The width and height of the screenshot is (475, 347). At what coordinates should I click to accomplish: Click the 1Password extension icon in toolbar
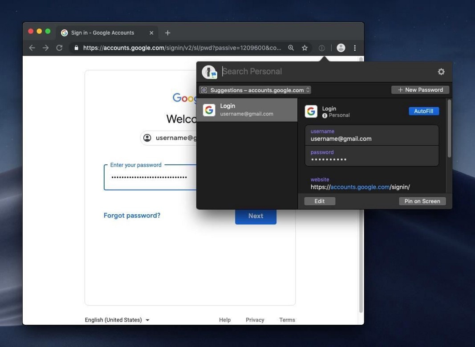point(322,48)
